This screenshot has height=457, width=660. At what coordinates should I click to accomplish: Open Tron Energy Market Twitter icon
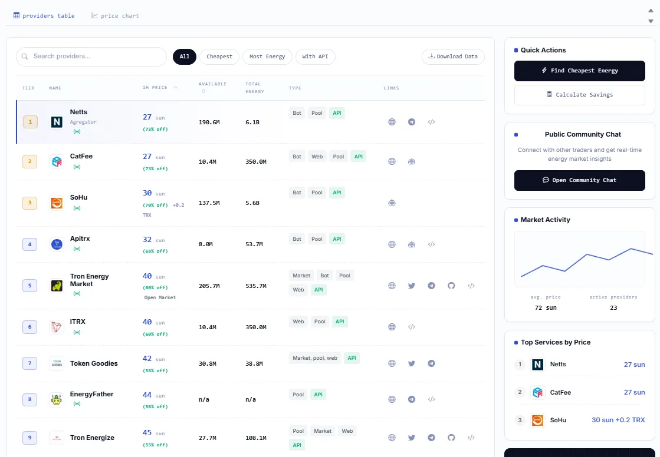click(x=412, y=286)
